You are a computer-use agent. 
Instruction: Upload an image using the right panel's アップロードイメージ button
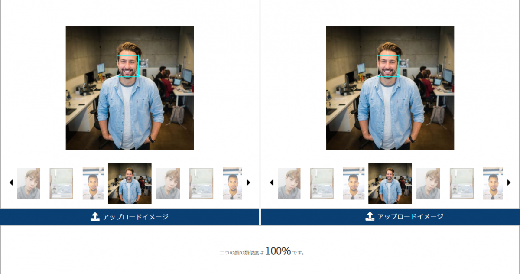[390, 217]
